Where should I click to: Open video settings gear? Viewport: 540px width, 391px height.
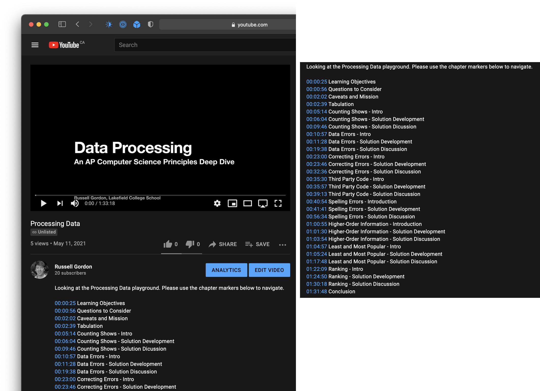pos(217,203)
